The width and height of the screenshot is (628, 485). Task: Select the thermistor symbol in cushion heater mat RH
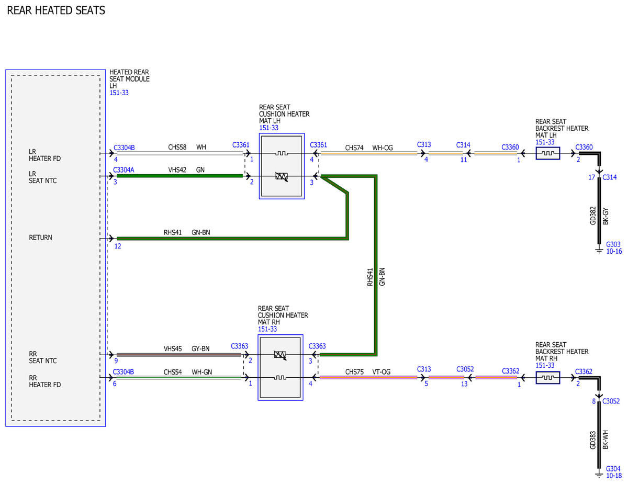[x=281, y=355]
